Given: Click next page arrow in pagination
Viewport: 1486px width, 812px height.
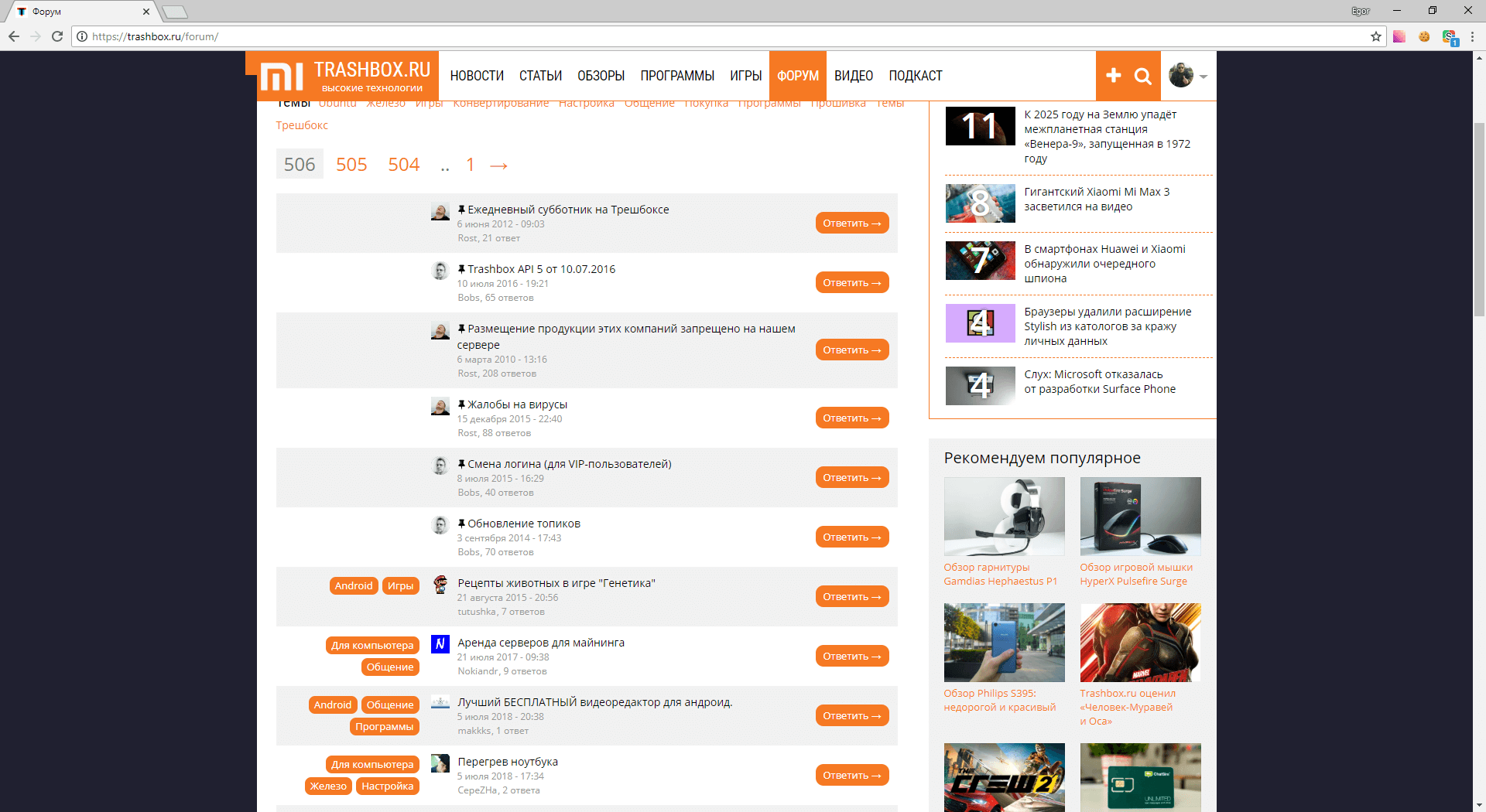Looking at the screenshot, I should [499, 165].
